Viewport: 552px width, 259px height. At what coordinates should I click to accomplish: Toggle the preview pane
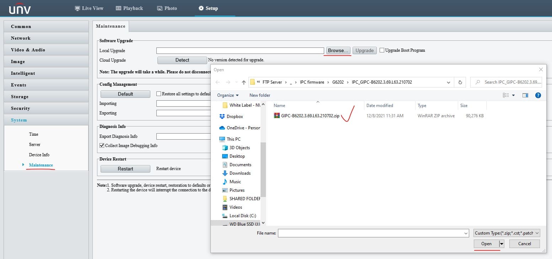[x=525, y=95]
